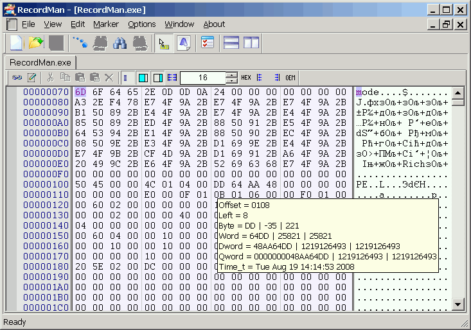Decrease bytes per row with down arrow

tap(231, 81)
